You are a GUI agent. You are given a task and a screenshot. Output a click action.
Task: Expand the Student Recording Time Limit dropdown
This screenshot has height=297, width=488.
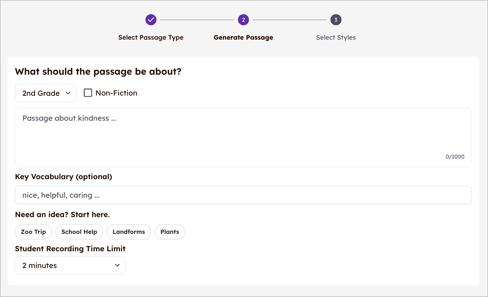(x=70, y=265)
